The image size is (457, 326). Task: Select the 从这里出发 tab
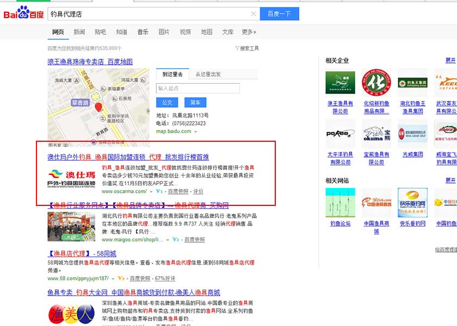click(x=208, y=74)
